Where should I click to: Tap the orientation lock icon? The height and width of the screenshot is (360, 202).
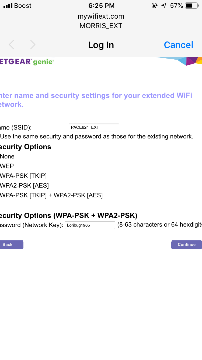(x=154, y=5)
